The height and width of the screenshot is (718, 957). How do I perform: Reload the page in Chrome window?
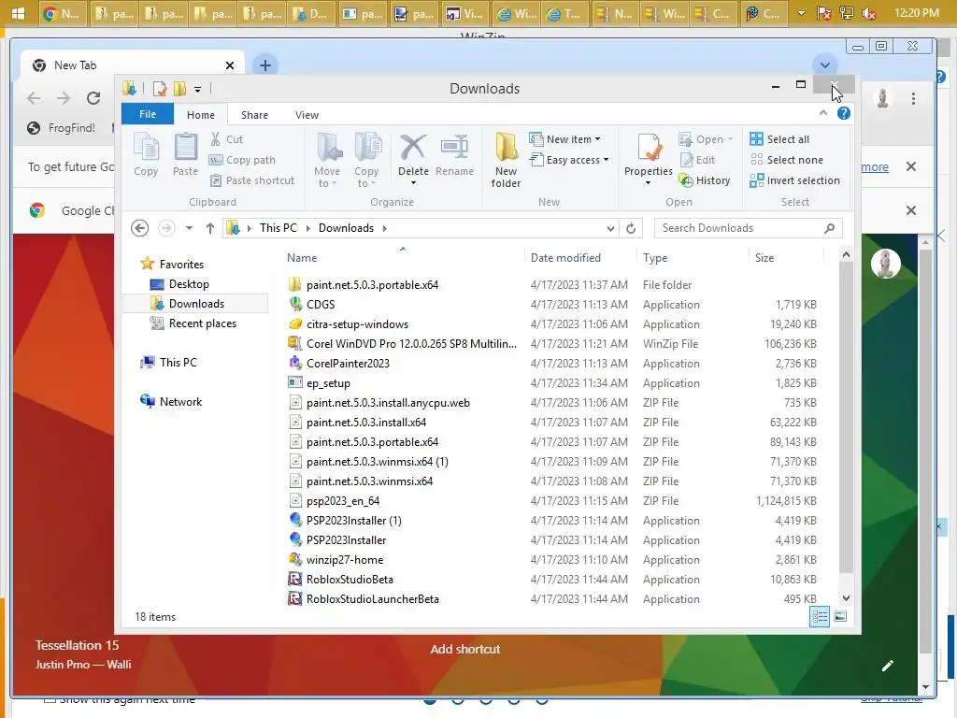[x=93, y=98]
